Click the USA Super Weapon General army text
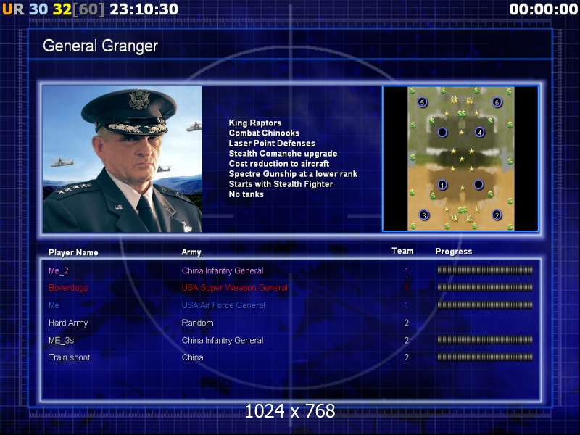 point(234,288)
